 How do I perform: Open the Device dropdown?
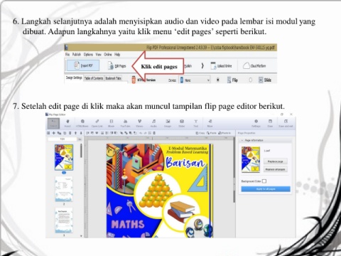[x=195, y=80]
